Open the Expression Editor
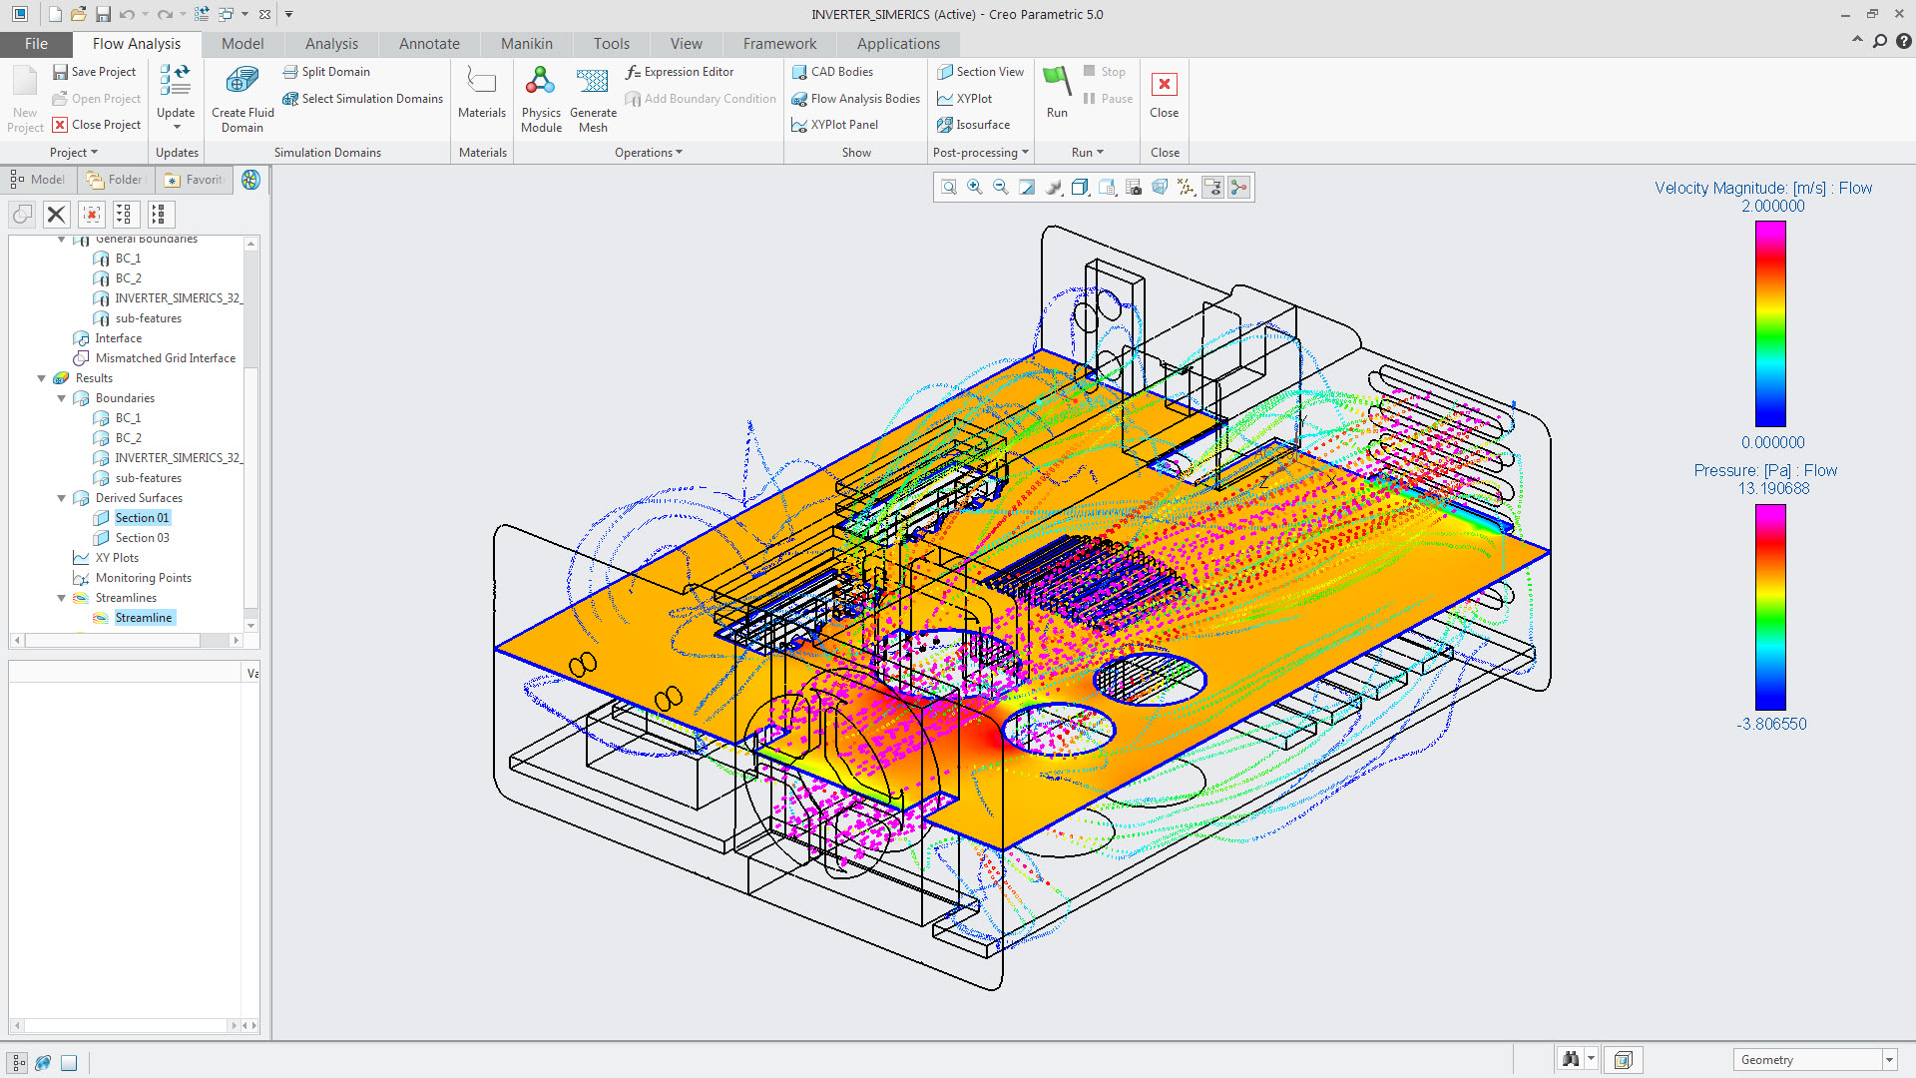Viewport: 1916px width, 1078px height. pyautogui.click(x=688, y=71)
